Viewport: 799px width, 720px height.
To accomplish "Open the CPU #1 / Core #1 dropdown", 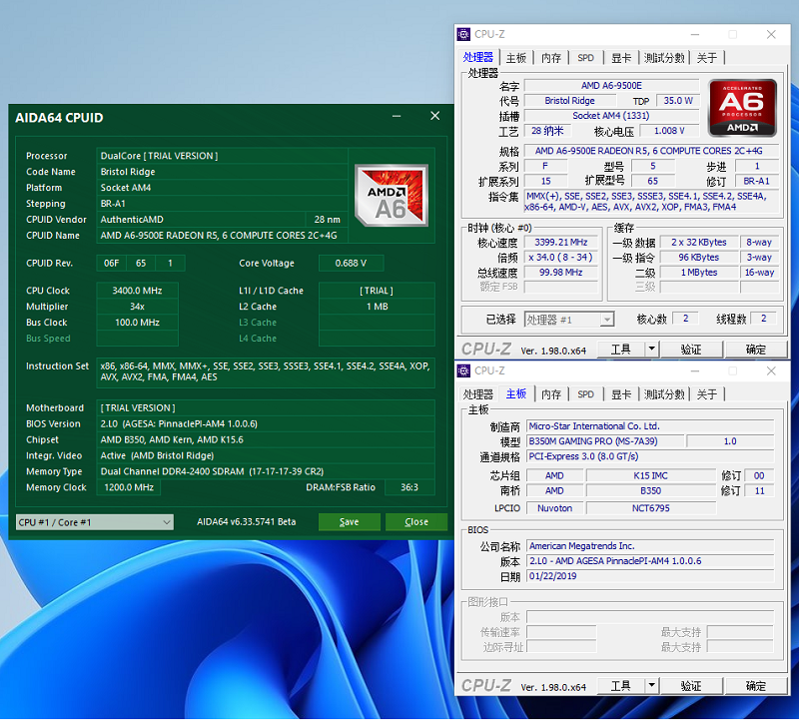I will 95,521.
